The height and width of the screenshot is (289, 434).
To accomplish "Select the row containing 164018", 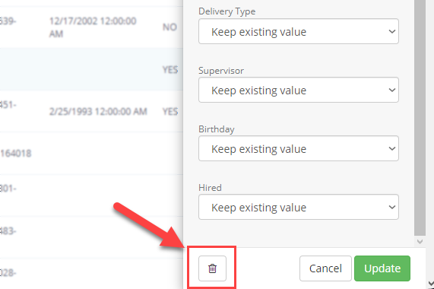I will pos(91,154).
